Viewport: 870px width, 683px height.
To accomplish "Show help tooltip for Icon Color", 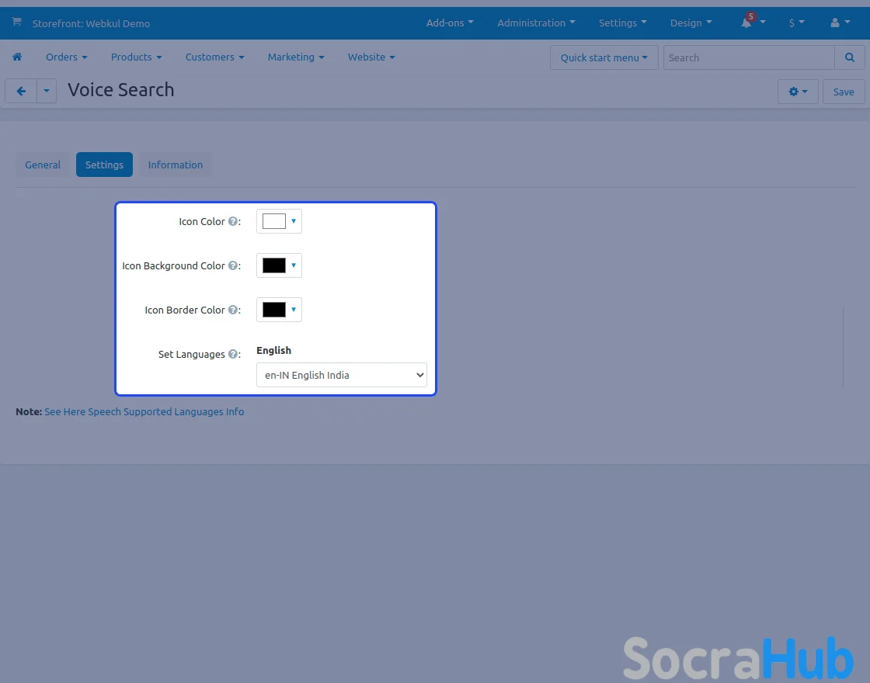I will pos(232,221).
